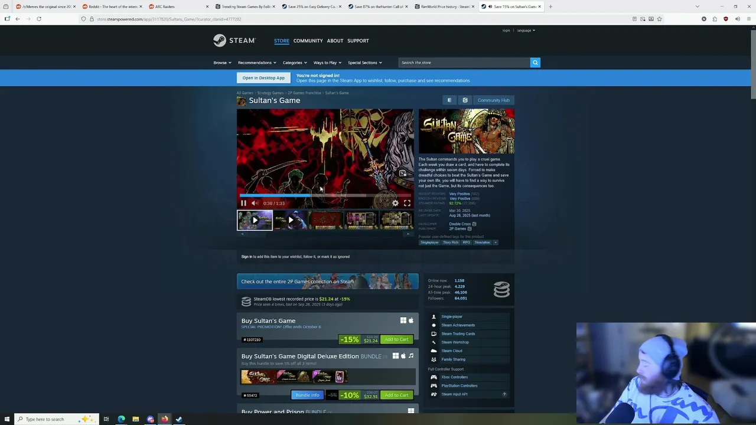Click the media thumbnail strip scrollbar
The width and height of the screenshot is (756, 425).
coord(325,234)
